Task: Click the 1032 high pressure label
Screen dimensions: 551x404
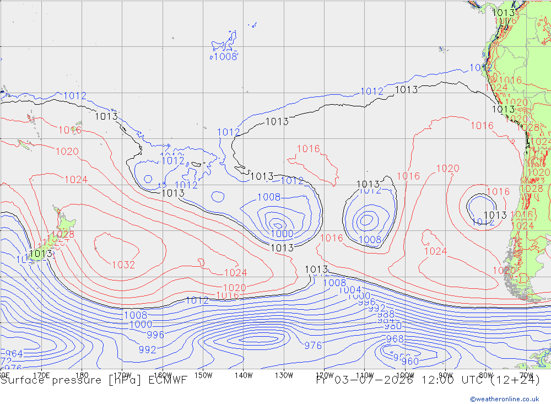Action: [x=123, y=265]
